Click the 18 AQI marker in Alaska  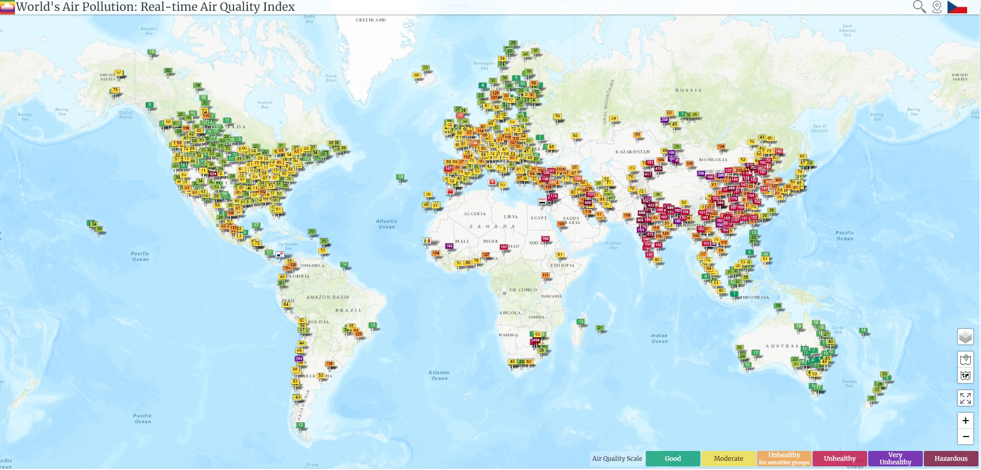[151, 52]
